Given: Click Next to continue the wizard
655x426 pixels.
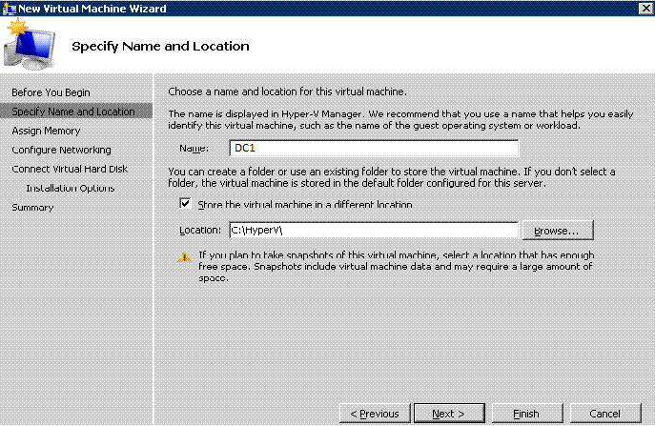Looking at the screenshot, I should click(x=448, y=414).
